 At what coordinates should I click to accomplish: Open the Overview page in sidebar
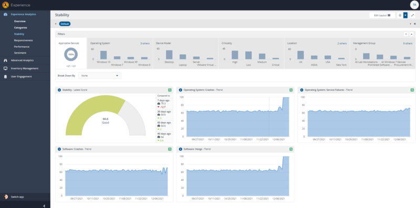click(x=20, y=21)
